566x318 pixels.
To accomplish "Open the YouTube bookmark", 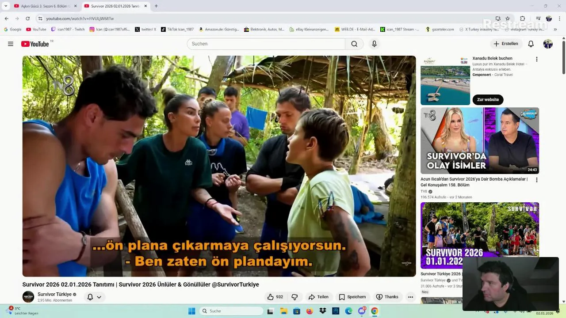I will click(36, 30).
